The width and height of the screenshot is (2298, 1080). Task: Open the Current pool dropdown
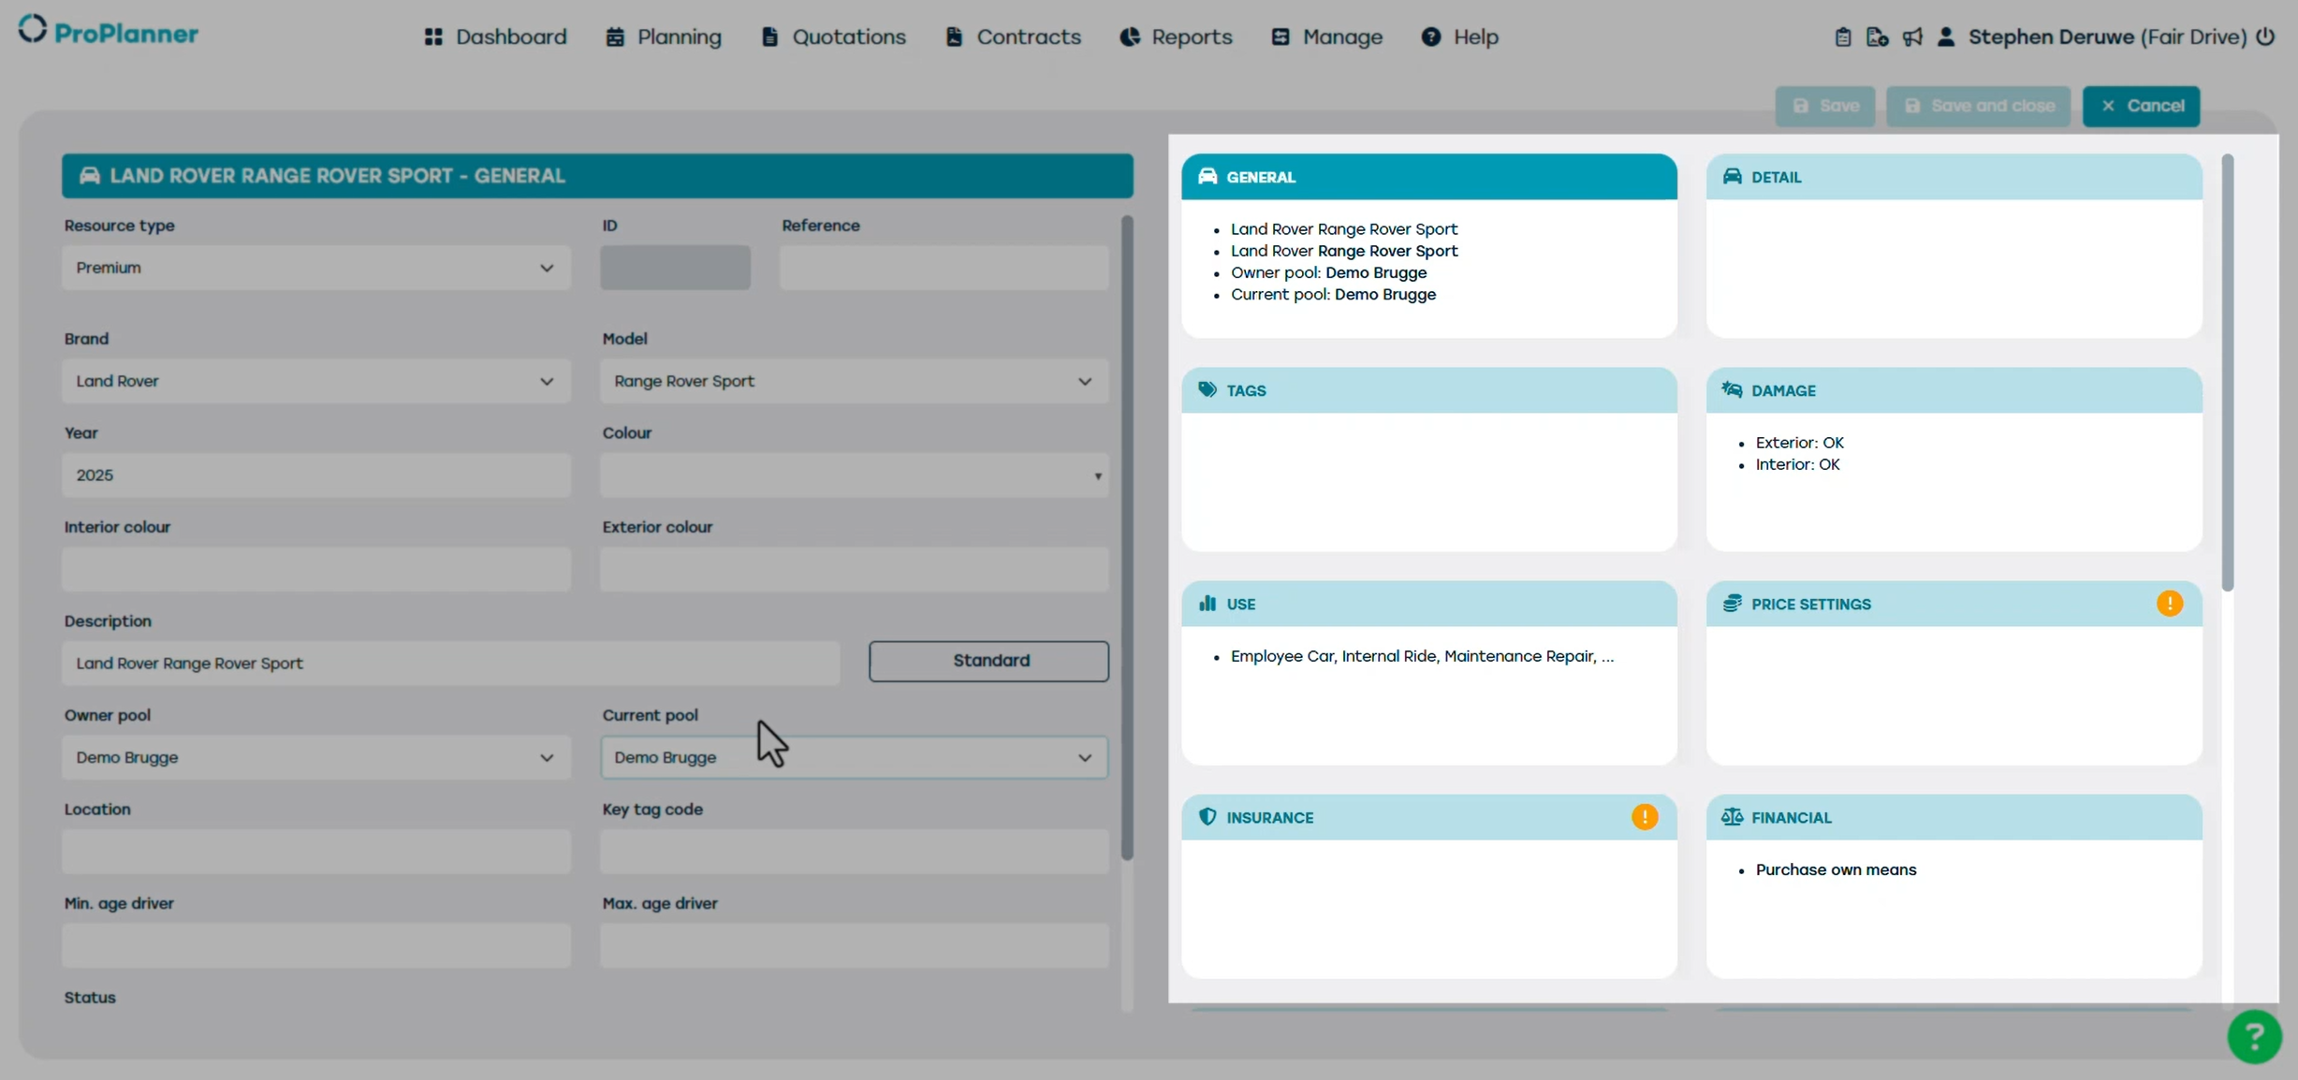click(853, 757)
